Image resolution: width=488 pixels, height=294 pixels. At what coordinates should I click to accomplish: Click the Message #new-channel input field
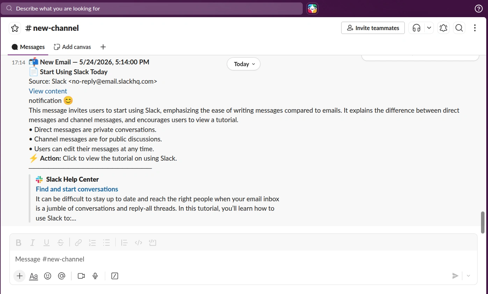(243, 259)
